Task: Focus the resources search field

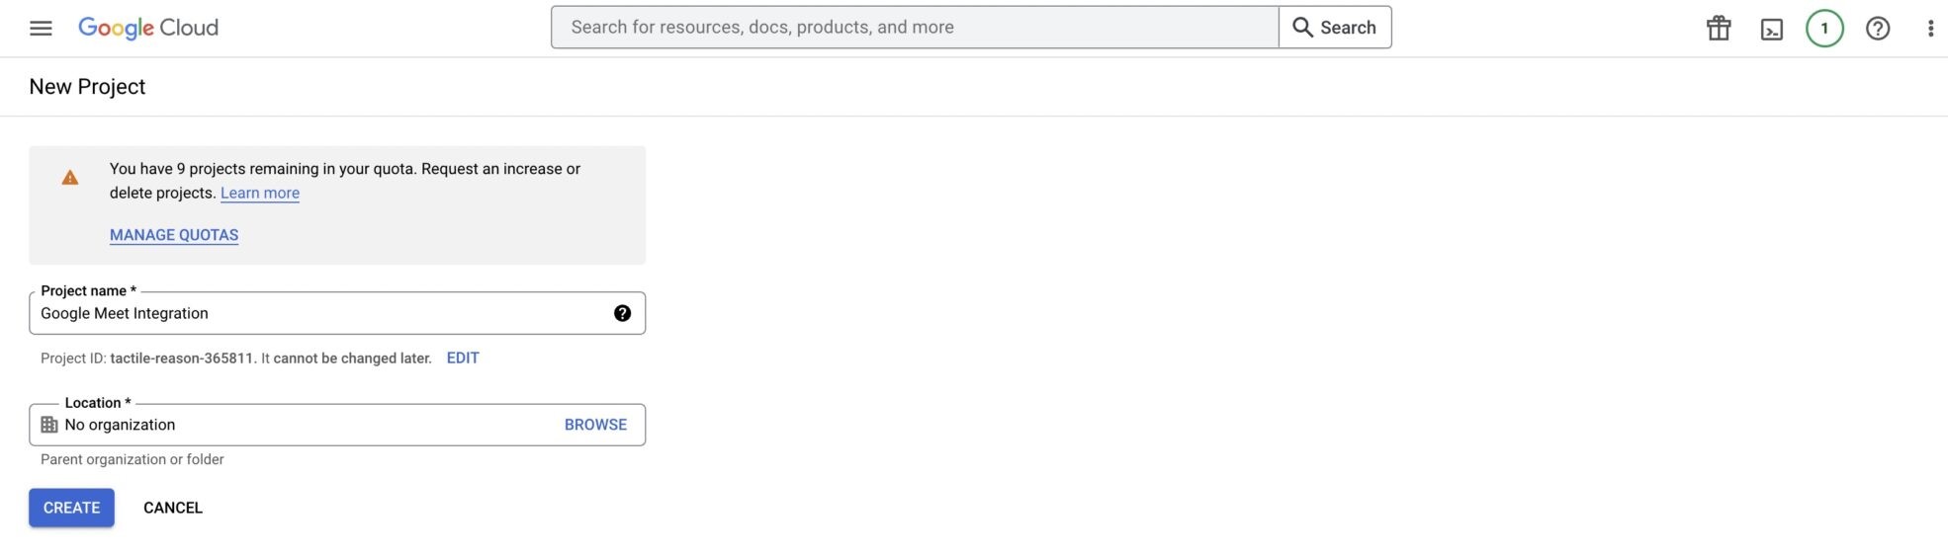Action: 915,28
